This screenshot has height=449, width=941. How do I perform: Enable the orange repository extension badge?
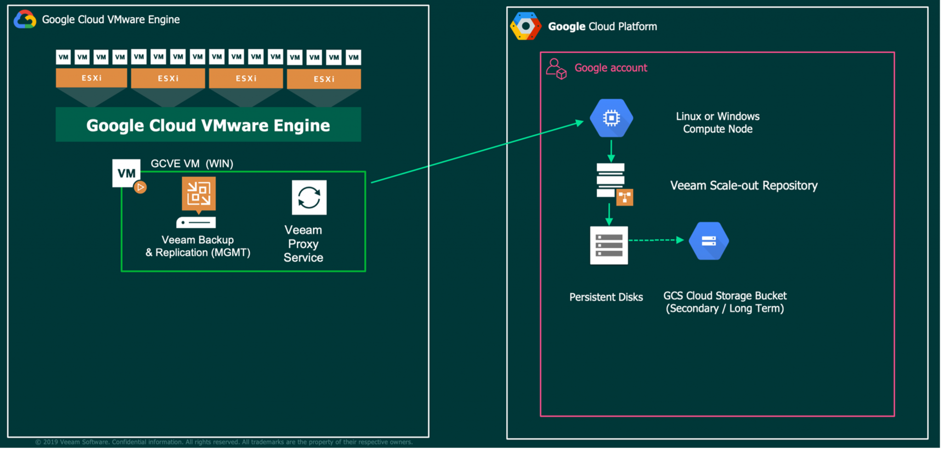click(626, 198)
